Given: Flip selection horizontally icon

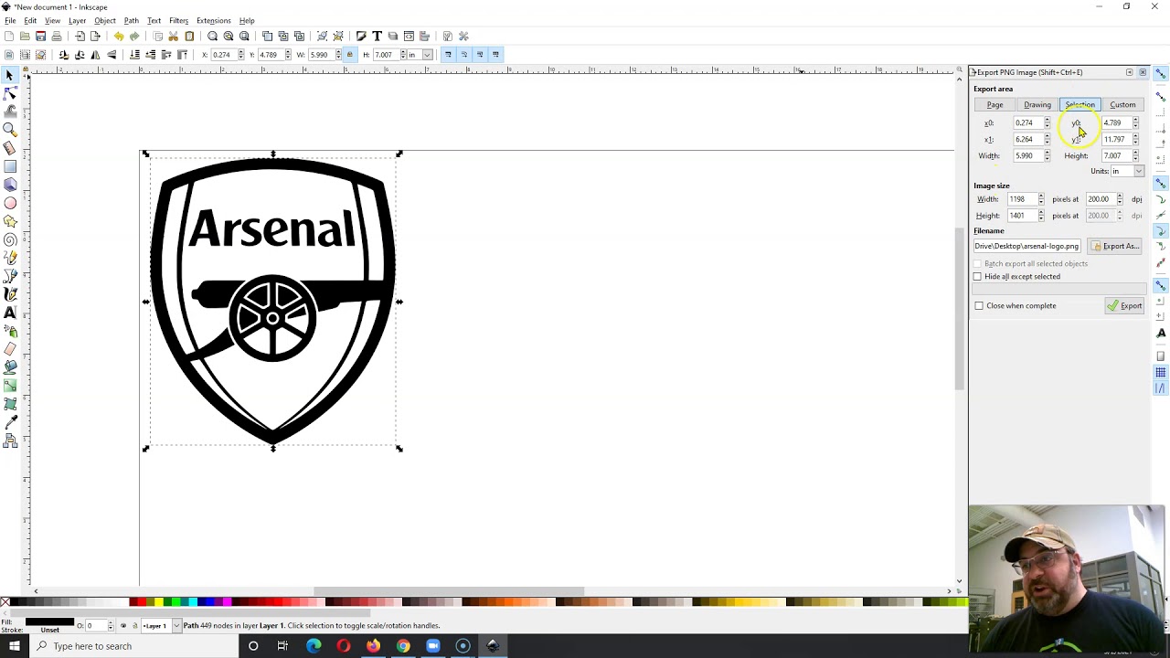Looking at the screenshot, I should 95,55.
